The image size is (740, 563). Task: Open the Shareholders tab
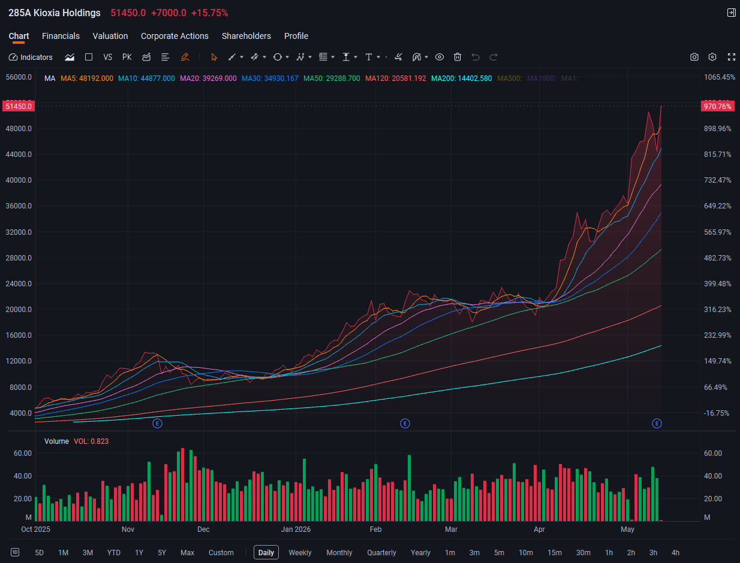tap(246, 36)
